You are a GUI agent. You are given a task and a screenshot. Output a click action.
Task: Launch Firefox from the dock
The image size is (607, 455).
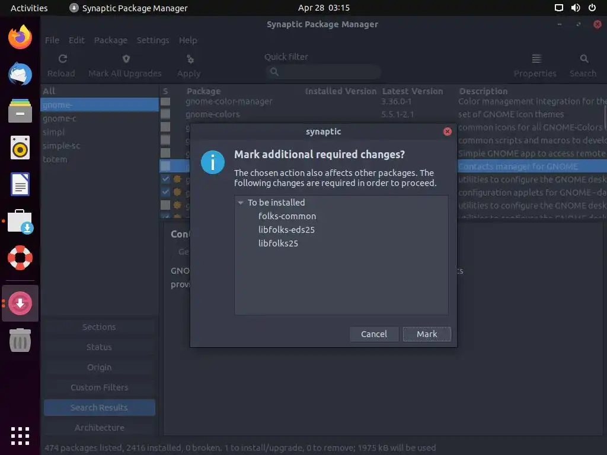point(20,37)
